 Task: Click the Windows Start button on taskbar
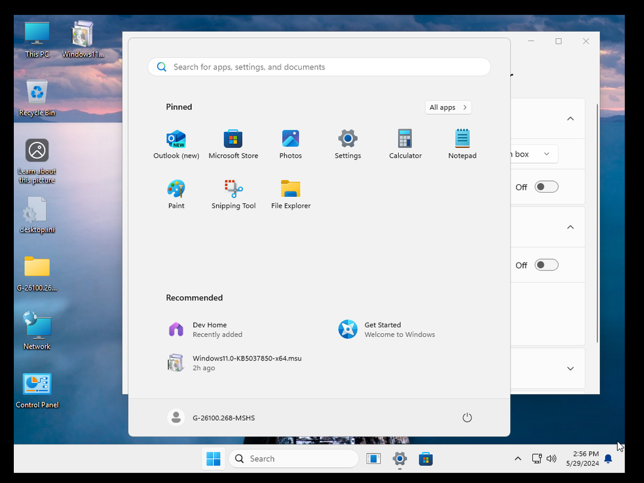pyautogui.click(x=213, y=459)
